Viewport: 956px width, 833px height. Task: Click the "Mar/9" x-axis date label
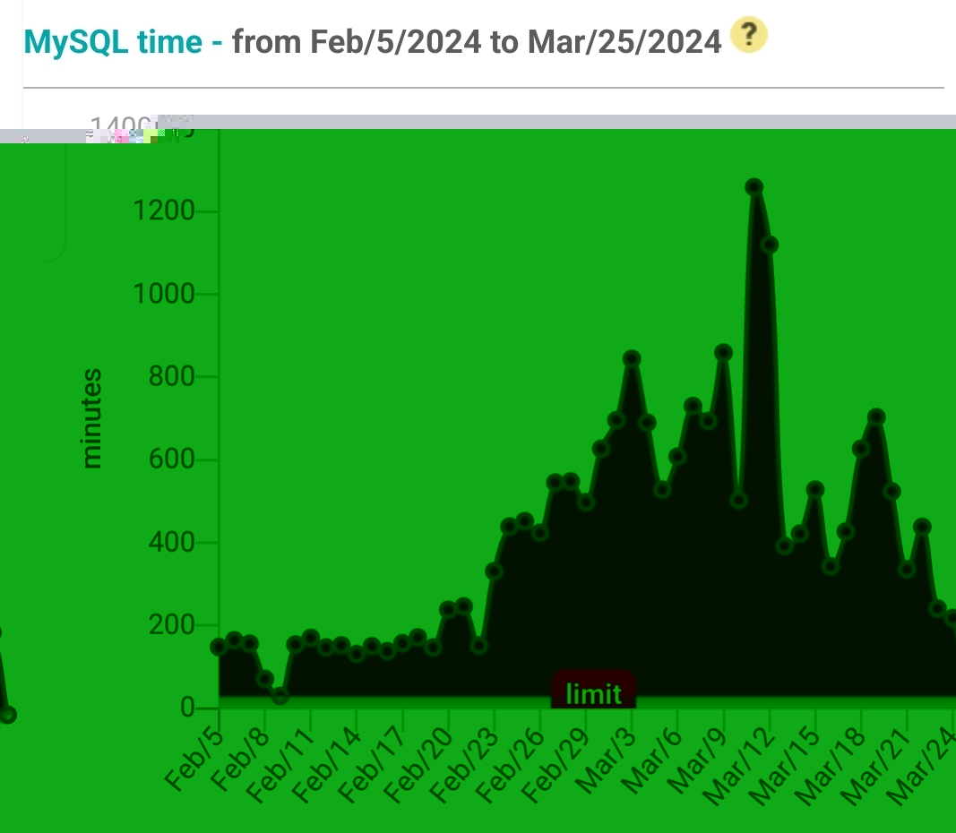[697, 761]
